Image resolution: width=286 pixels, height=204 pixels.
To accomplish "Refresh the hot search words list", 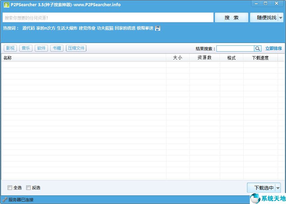I will tap(157, 28).
